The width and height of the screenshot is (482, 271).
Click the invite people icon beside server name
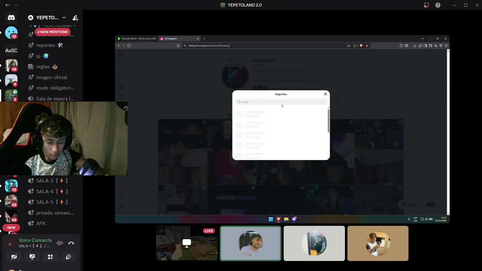(x=75, y=18)
